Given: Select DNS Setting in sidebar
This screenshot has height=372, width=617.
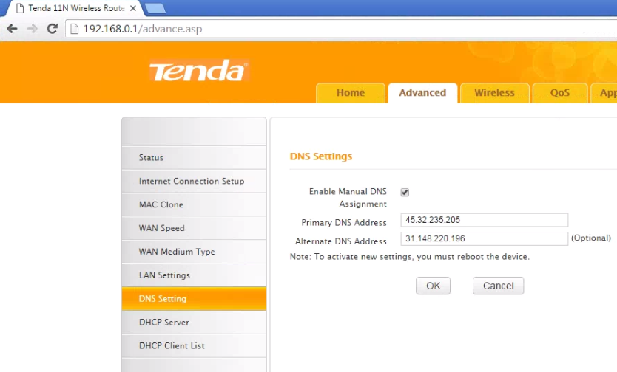Looking at the screenshot, I should point(194,299).
